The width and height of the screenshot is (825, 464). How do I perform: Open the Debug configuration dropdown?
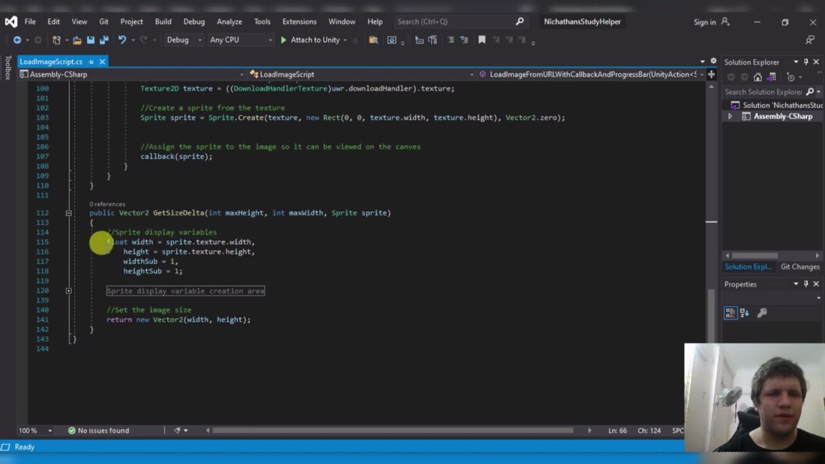click(x=184, y=40)
